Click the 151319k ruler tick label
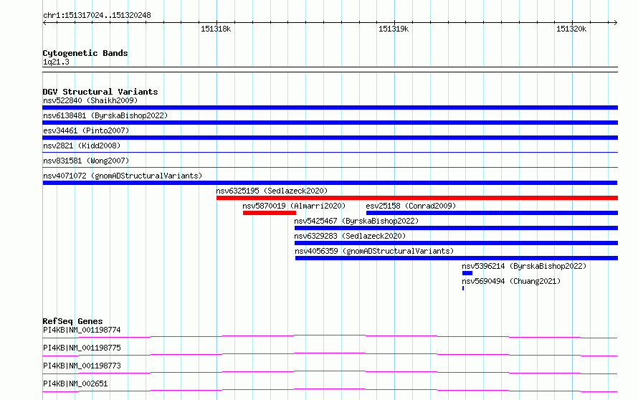 pos(394,29)
